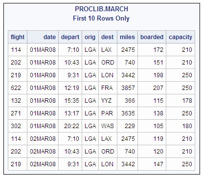
Task: Click the First 10 Rows Only subtitle
Action: (x=101, y=18)
